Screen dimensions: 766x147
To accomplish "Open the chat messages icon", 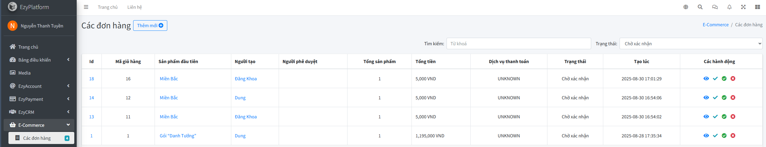I will [x=715, y=7].
